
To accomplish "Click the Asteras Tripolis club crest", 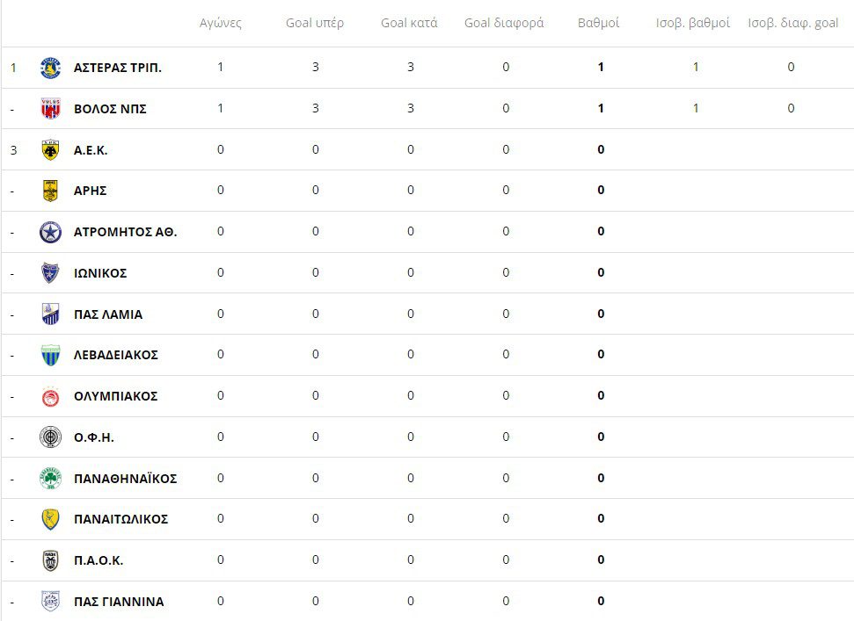I will (50, 68).
